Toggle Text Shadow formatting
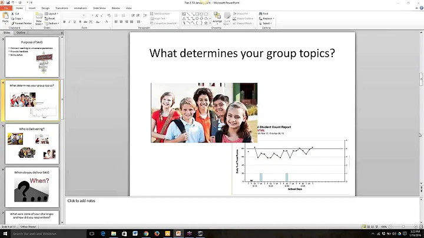The height and width of the screenshot is (238, 424). pos(80,22)
